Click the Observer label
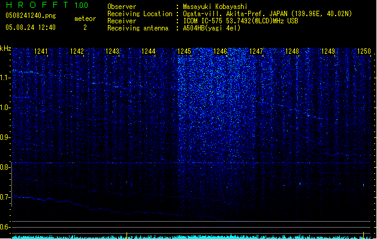This screenshot has height=239, width=377. pos(122,7)
